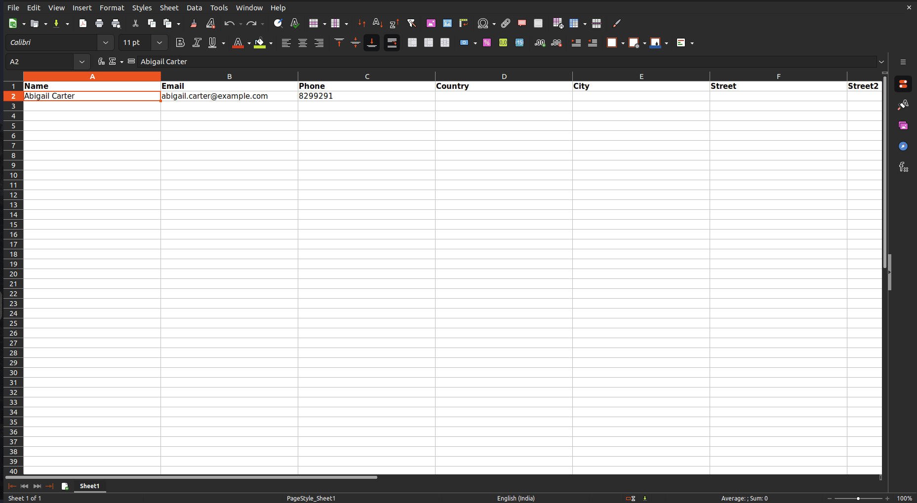This screenshot has width=917, height=503.
Task: Toggle italic formatting
Action: coord(197,42)
